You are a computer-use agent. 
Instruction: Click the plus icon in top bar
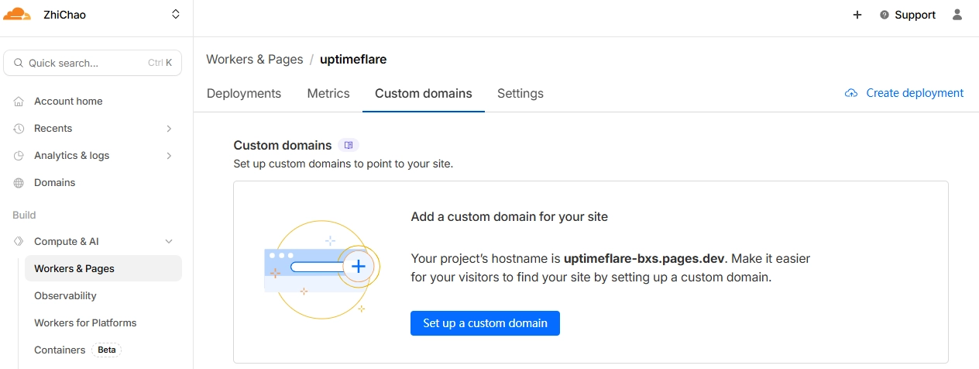pyautogui.click(x=857, y=15)
